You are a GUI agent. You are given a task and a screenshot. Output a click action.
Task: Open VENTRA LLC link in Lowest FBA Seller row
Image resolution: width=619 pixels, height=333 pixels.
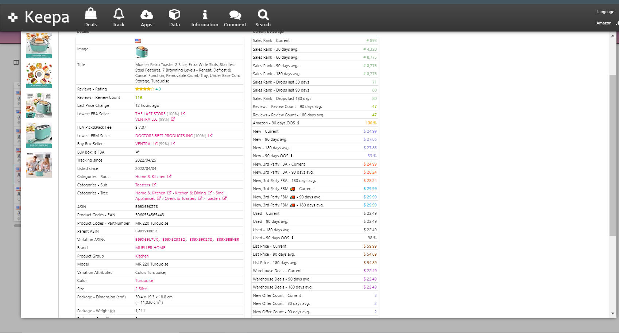146,119
